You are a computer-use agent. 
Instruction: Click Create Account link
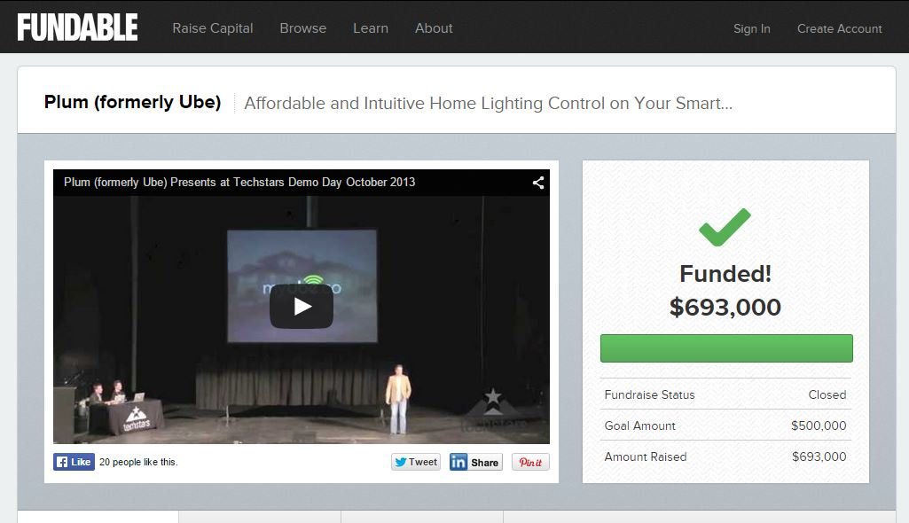[x=840, y=29]
